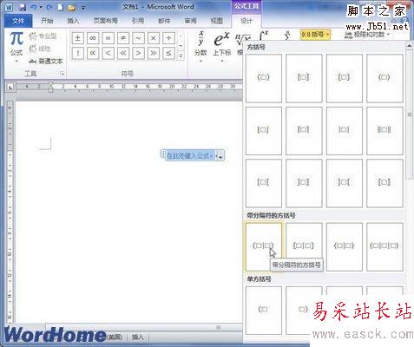Screen dimensions: 414x347
Task: Insert the division ÷ symbol
Action: (168, 38)
